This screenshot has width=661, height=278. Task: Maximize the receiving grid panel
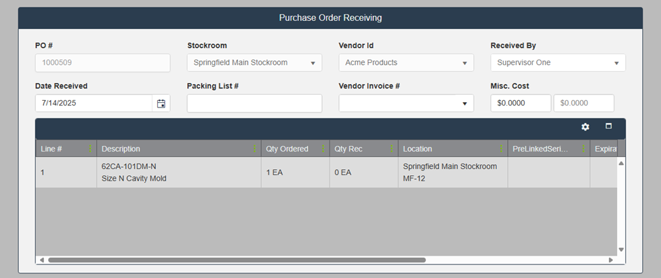[608, 126]
